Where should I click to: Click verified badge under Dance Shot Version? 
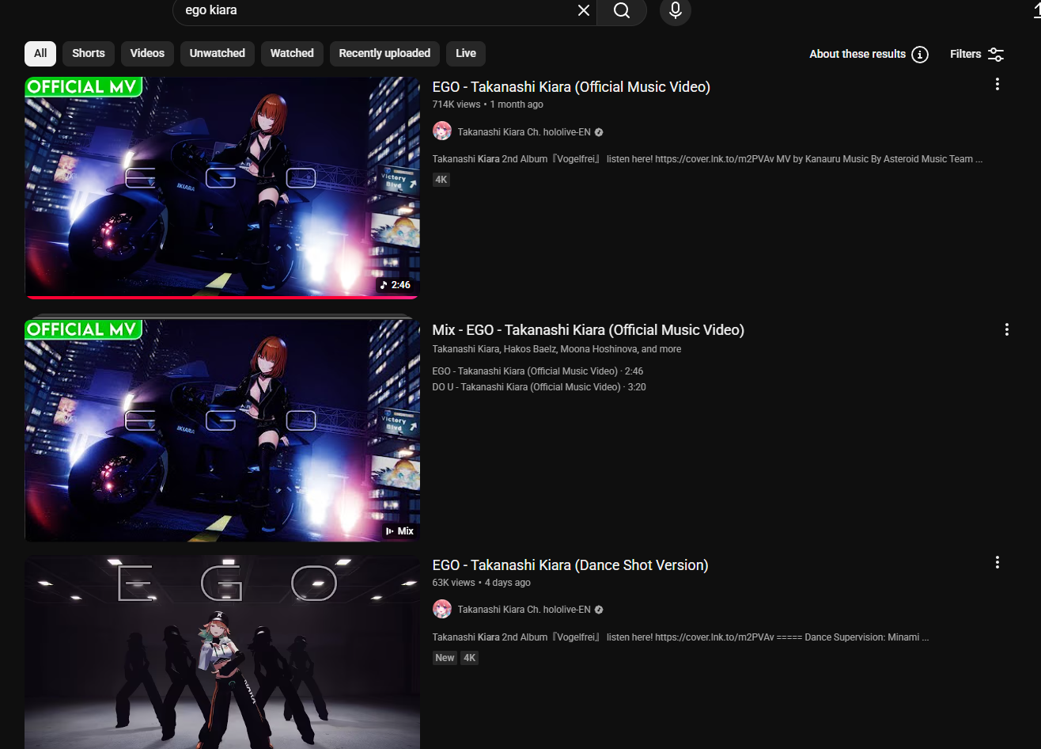599,610
